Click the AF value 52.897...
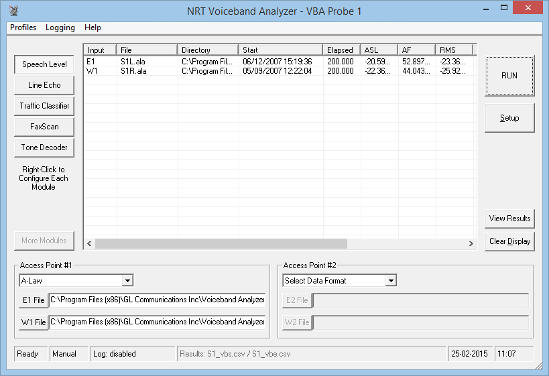This screenshot has width=549, height=376. coord(416,62)
